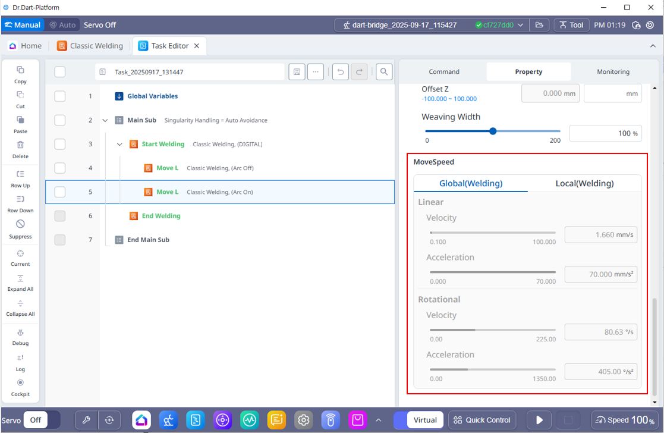Image resolution: width=664 pixels, height=433 pixels.
Task: Click the Save task icon
Action: pos(297,72)
